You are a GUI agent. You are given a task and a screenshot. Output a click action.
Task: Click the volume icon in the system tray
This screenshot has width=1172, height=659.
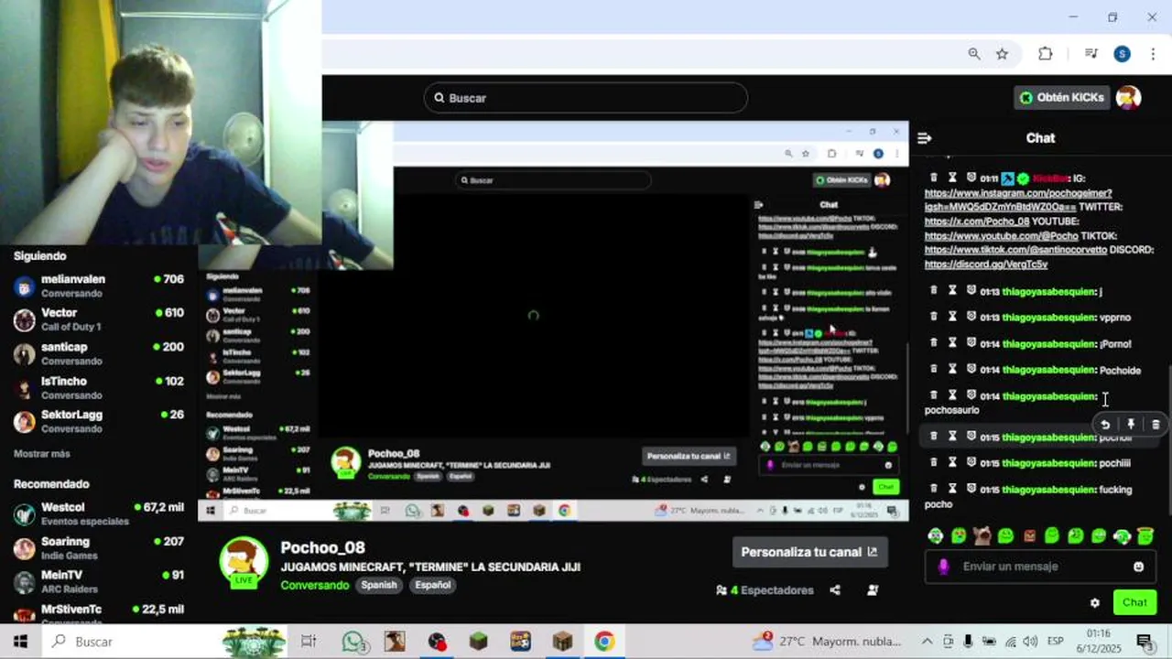[1030, 642]
